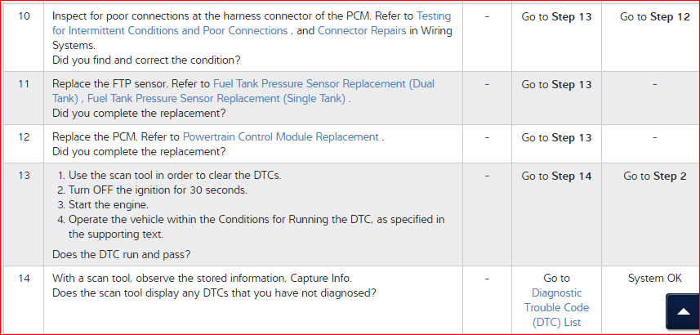Click the 'Go to Step 14' cell

tap(556, 176)
